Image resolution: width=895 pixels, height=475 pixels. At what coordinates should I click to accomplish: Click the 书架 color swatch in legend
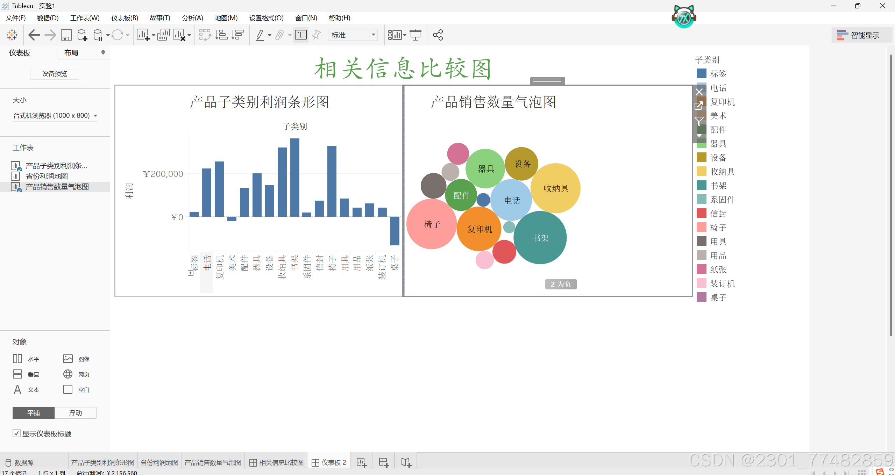coord(701,186)
